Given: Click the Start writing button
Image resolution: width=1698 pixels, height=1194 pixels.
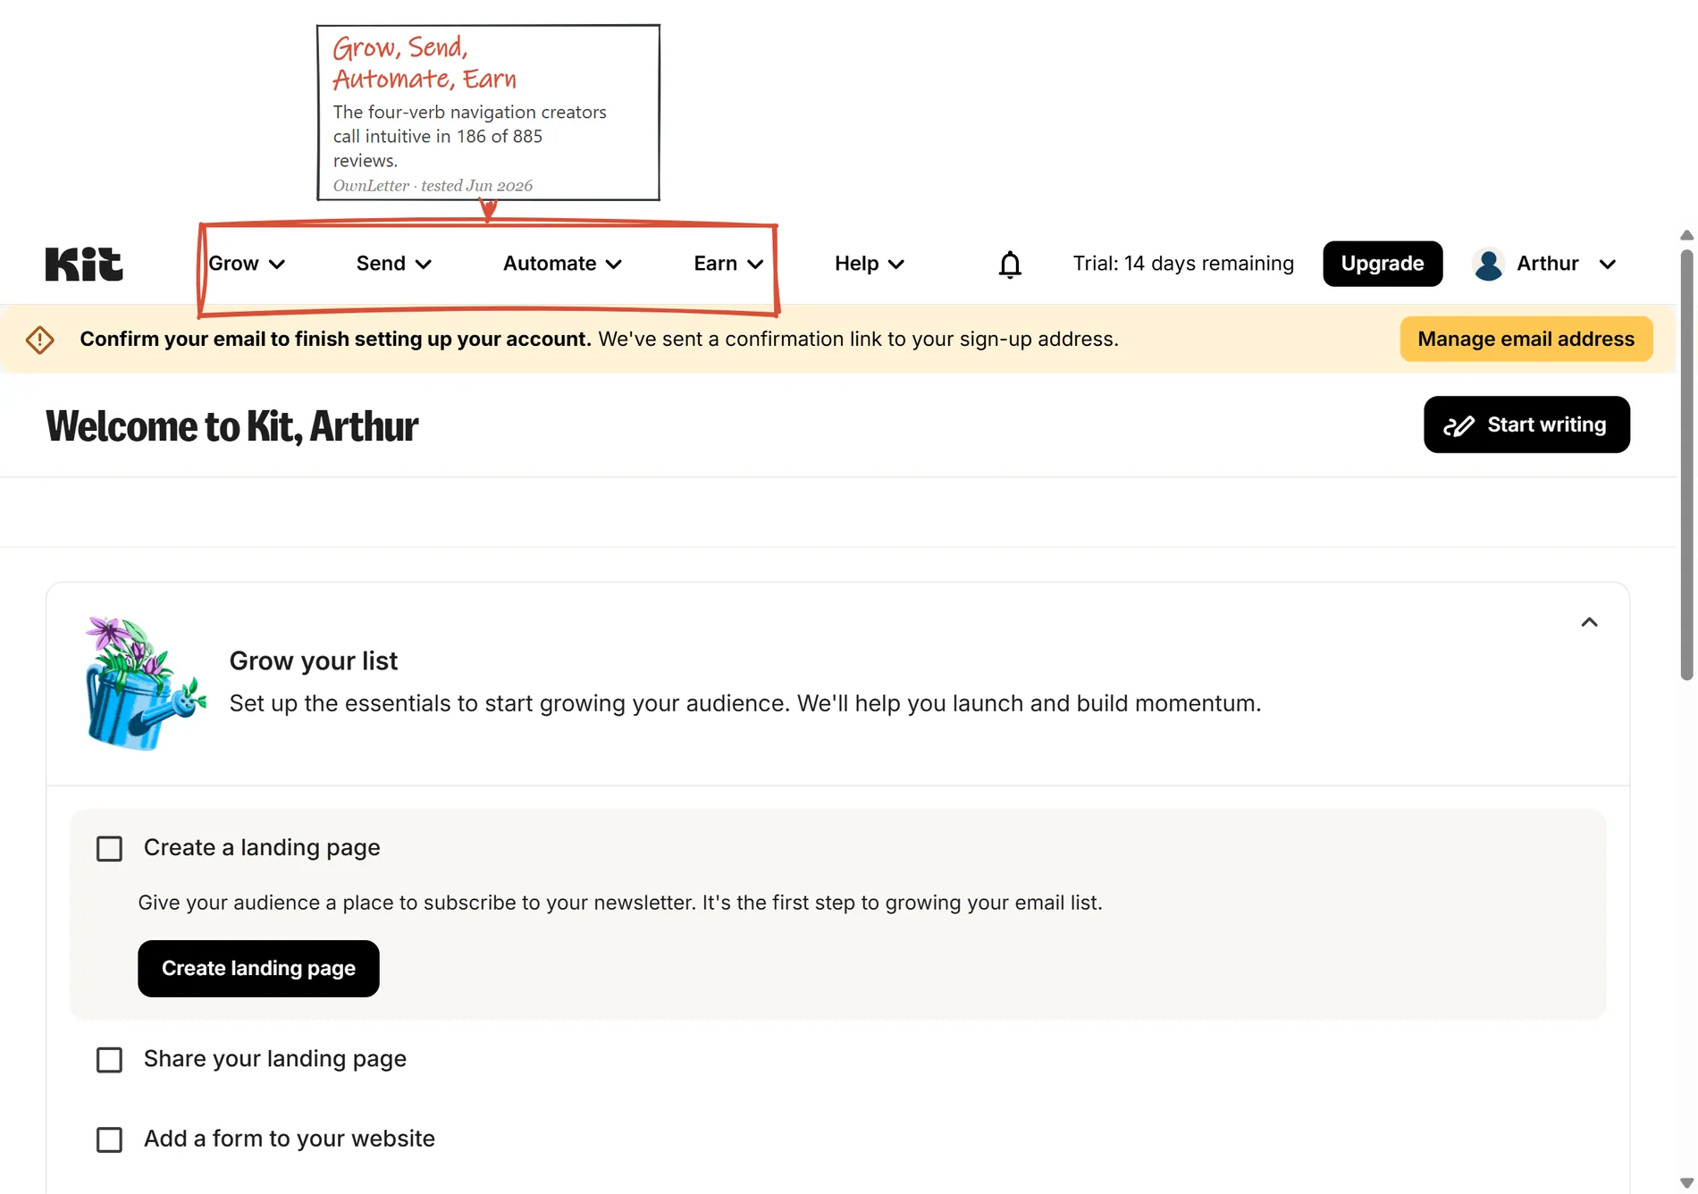Looking at the screenshot, I should (1526, 425).
